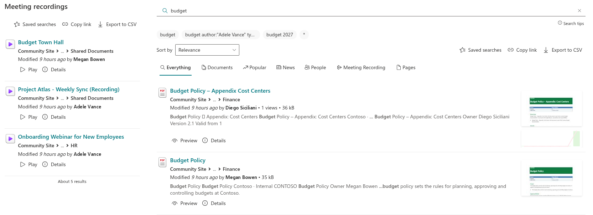Open thumbnail of Appendix Cost Centers document
This screenshot has height=215, width=593.
[551, 109]
